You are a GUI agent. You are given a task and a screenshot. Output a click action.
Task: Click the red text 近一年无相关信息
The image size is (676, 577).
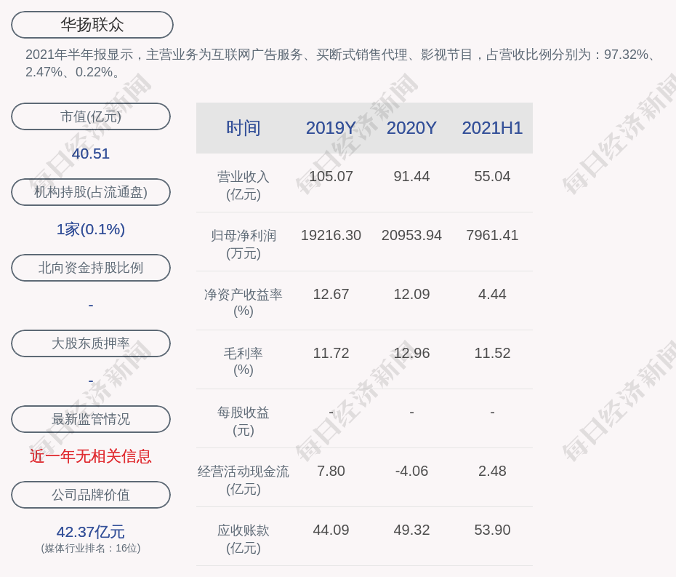[x=91, y=456]
